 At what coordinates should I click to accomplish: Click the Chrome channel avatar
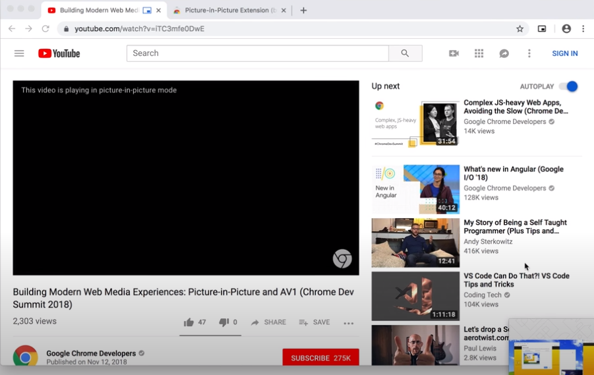[25, 355]
